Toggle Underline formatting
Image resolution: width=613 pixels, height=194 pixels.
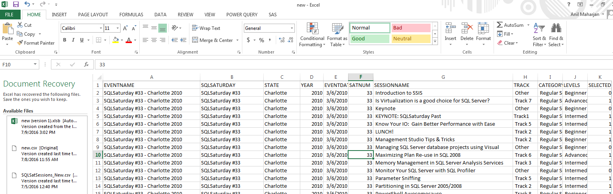[x=82, y=40]
